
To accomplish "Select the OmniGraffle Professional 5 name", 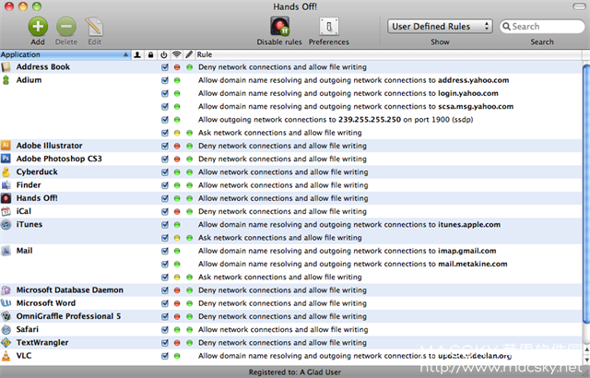I will (x=68, y=316).
